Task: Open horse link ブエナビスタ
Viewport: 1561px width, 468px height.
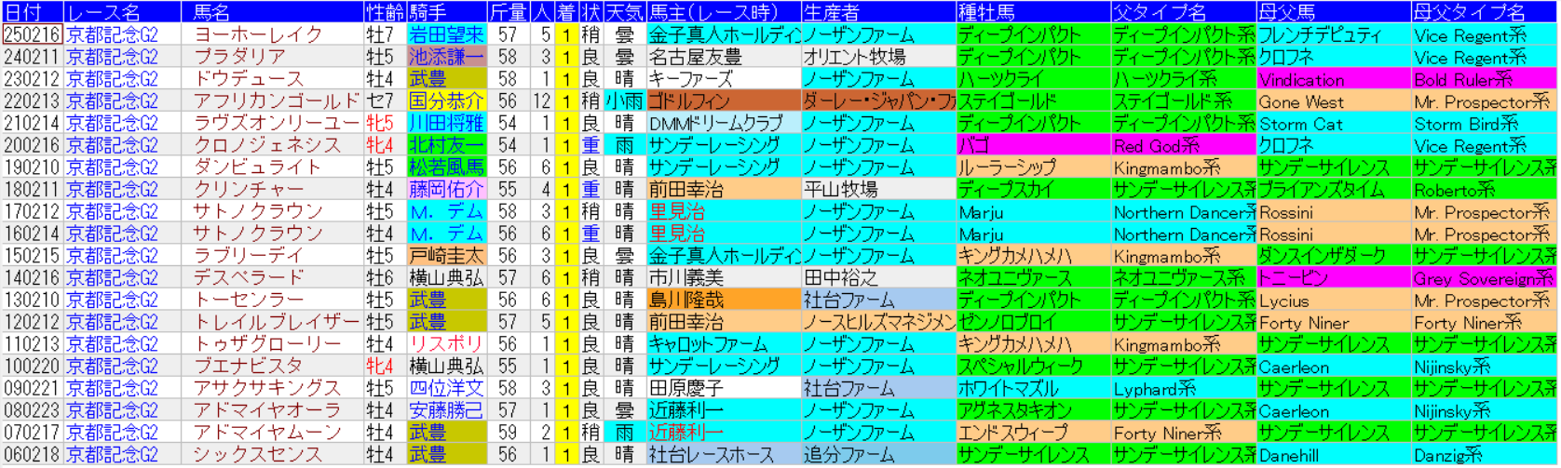Action: tap(249, 367)
